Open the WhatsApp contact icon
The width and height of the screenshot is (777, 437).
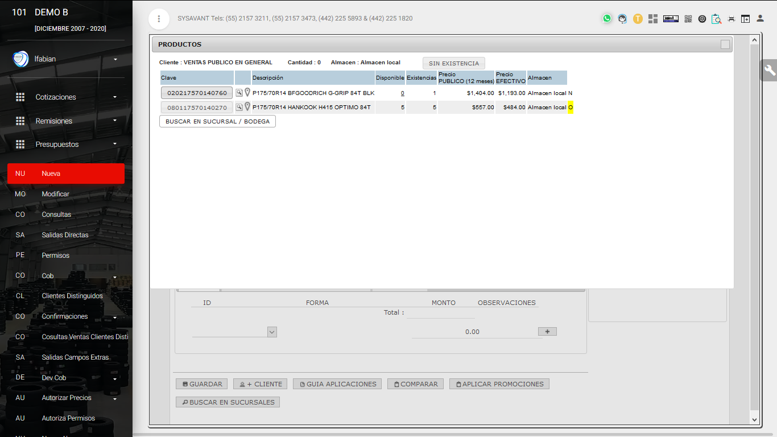(x=607, y=18)
